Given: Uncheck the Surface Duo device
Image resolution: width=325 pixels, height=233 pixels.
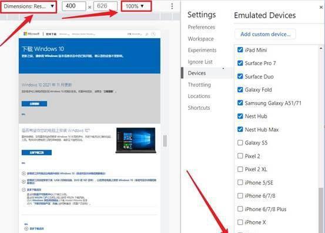Looking at the screenshot, I should [x=240, y=76].
